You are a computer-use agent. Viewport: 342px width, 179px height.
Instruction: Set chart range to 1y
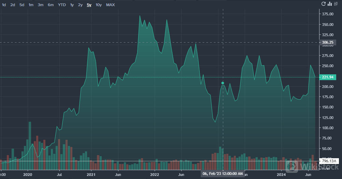[72, 5]
